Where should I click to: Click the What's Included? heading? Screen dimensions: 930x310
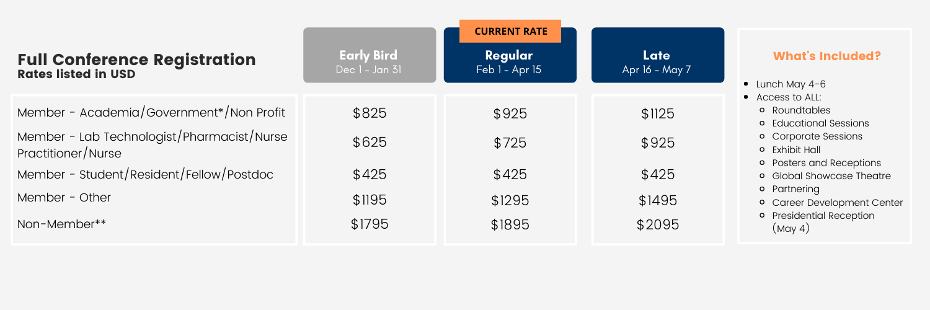[826, 56]
